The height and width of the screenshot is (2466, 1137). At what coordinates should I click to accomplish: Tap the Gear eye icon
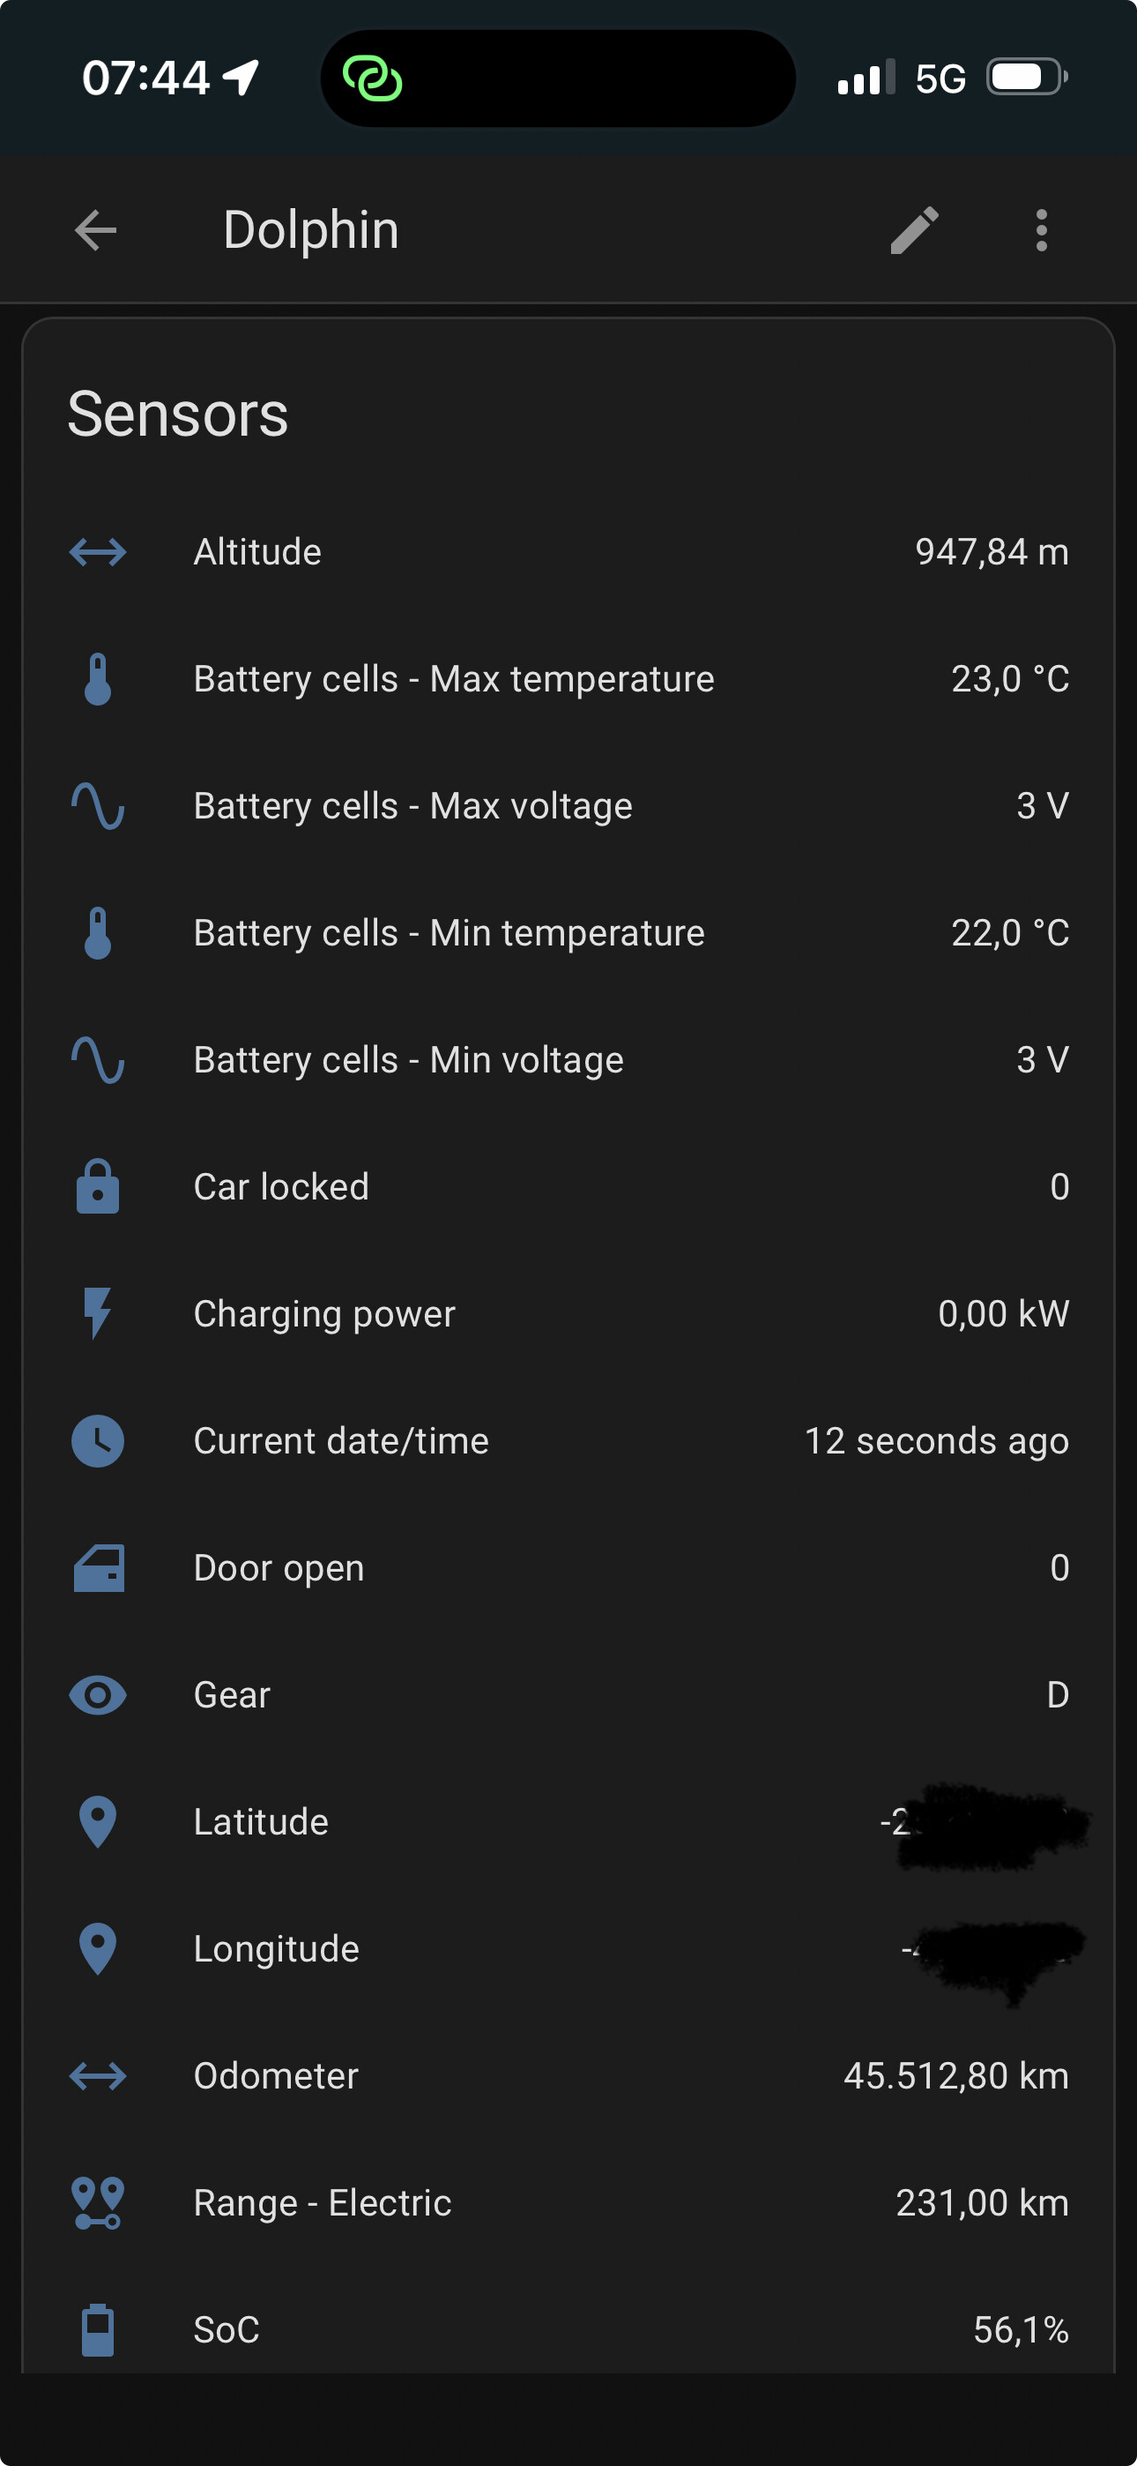98,1695
